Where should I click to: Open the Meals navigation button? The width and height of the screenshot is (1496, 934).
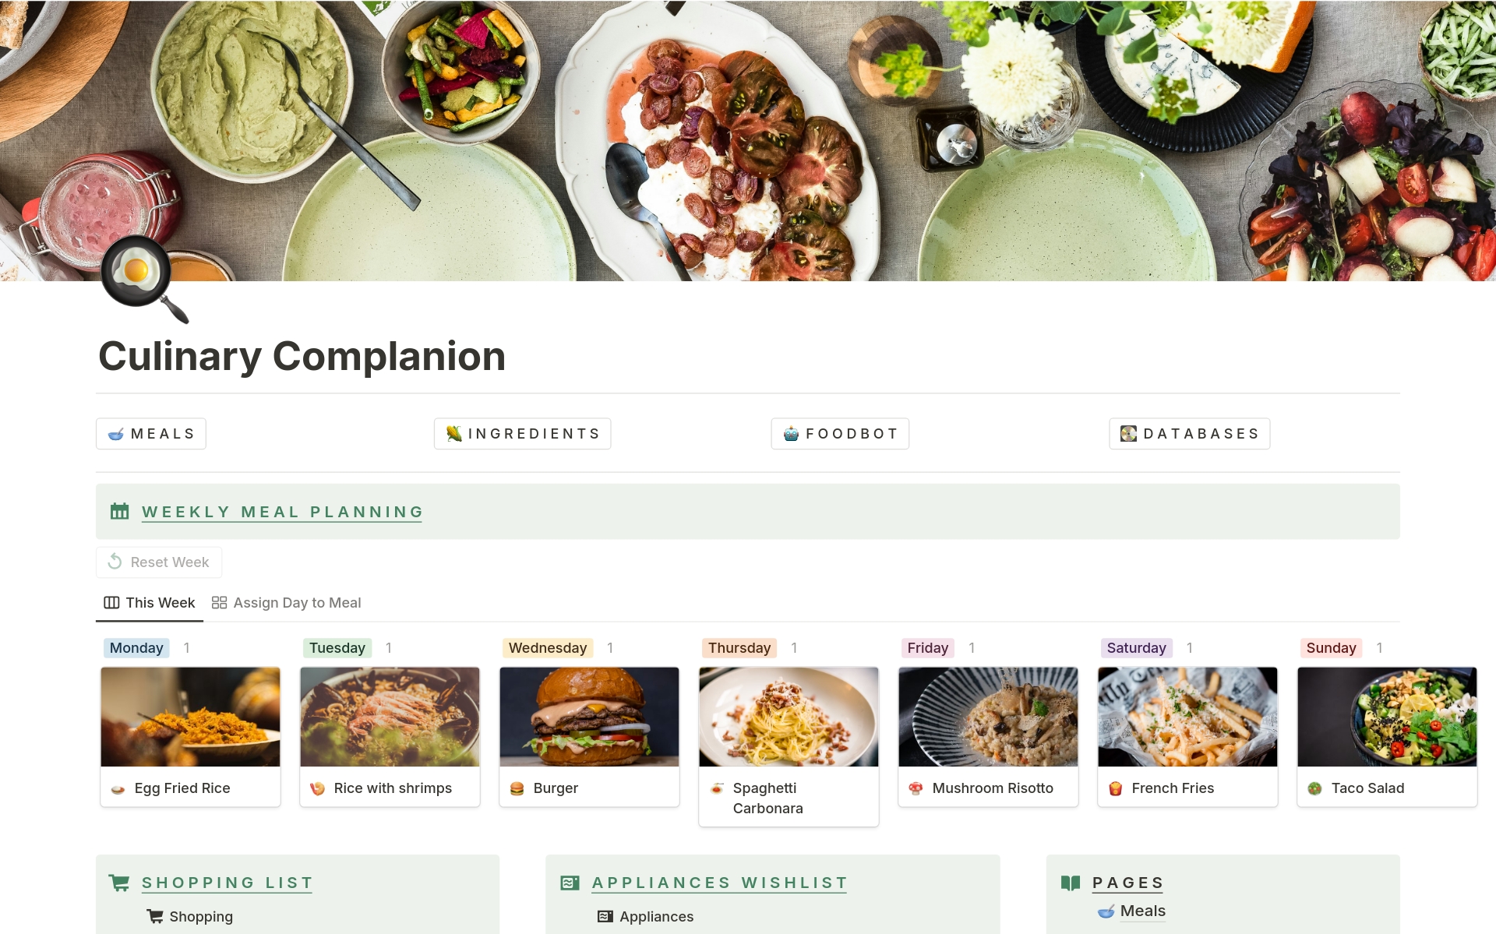point(151,434)
